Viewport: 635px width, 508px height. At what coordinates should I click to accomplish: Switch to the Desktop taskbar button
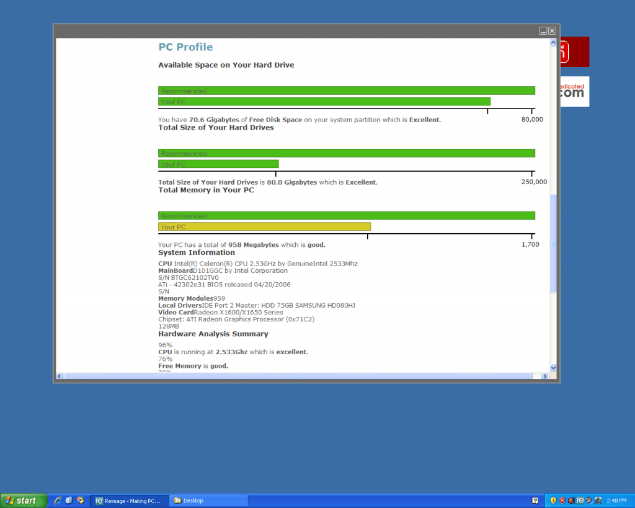click(x=208, y=501)
